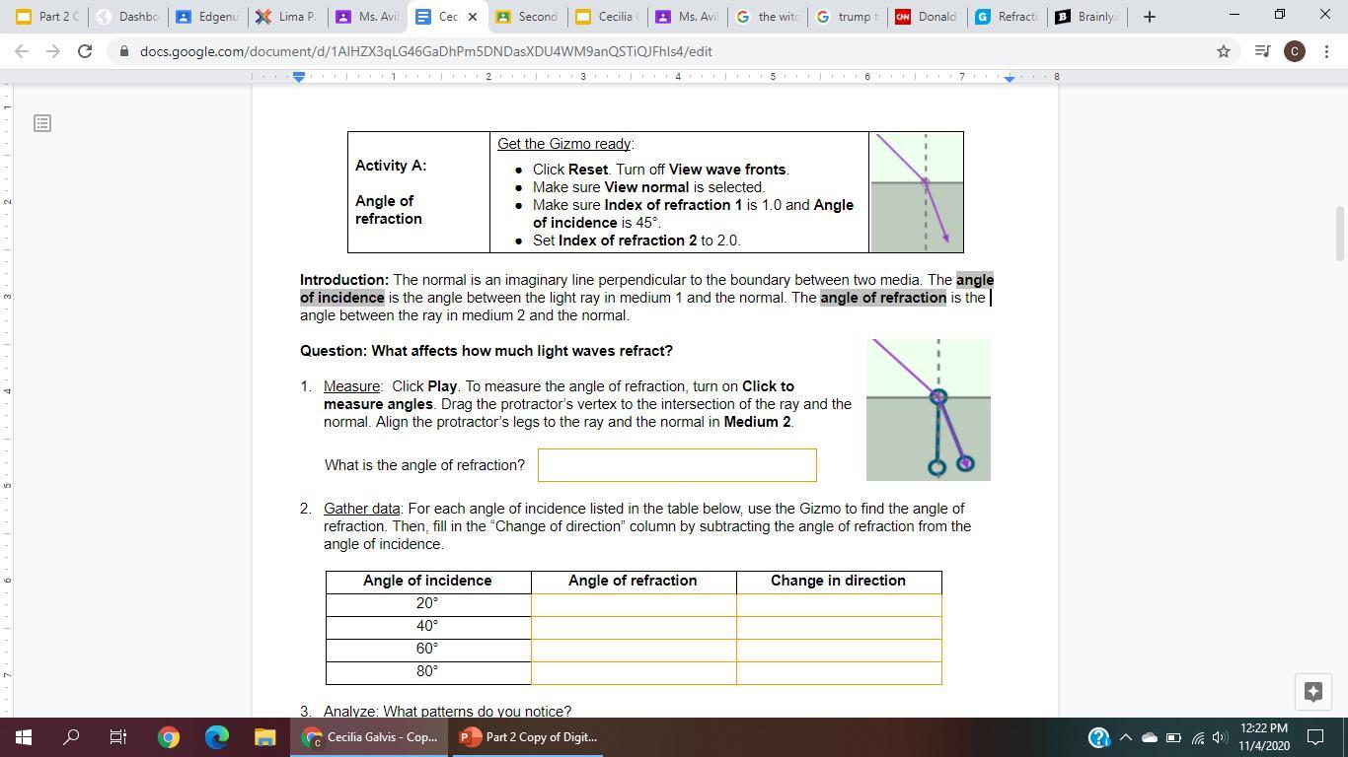Bookmark this page with the star icon
This screenshot has width=1348, height=757.
click(x=1224, y=51)
